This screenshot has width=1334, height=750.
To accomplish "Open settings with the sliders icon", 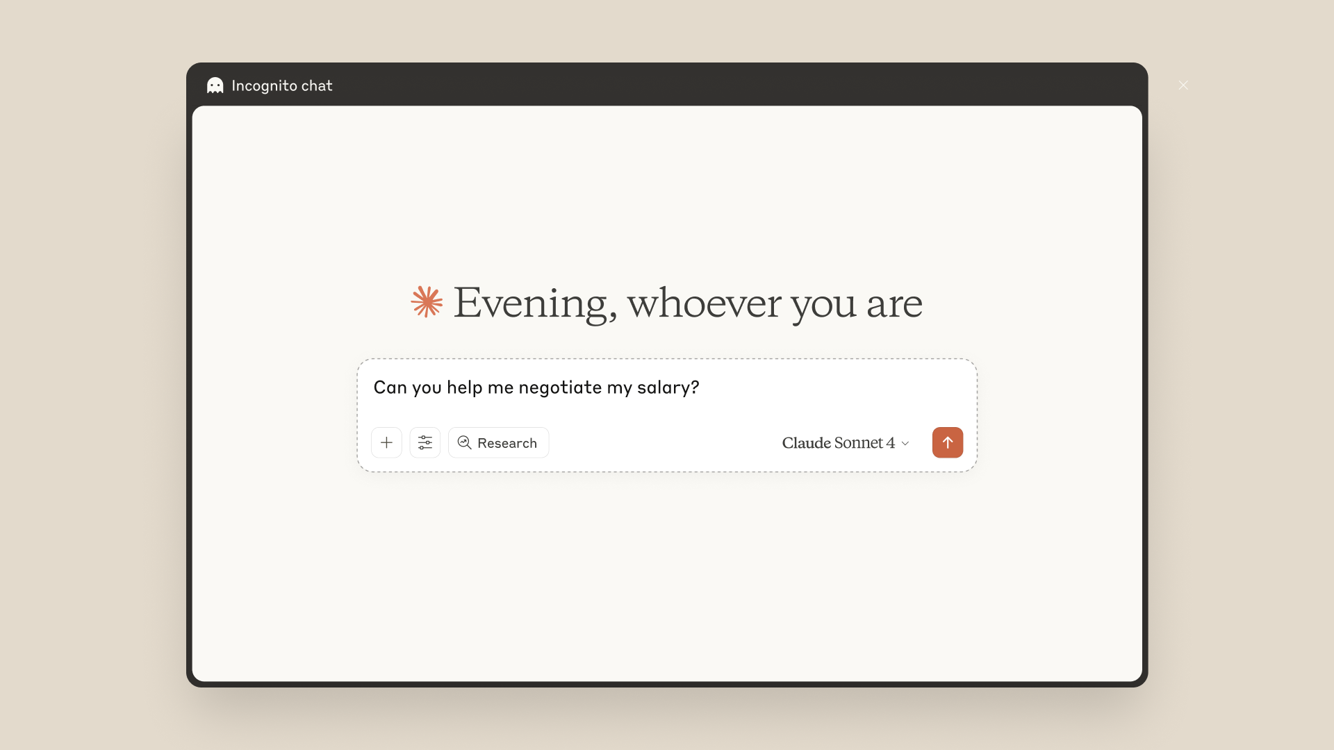I will (x=425, y=442).
